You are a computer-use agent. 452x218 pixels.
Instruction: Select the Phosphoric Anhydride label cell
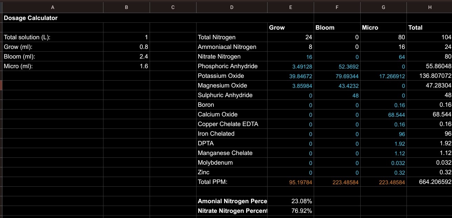[x=231, y=66]
